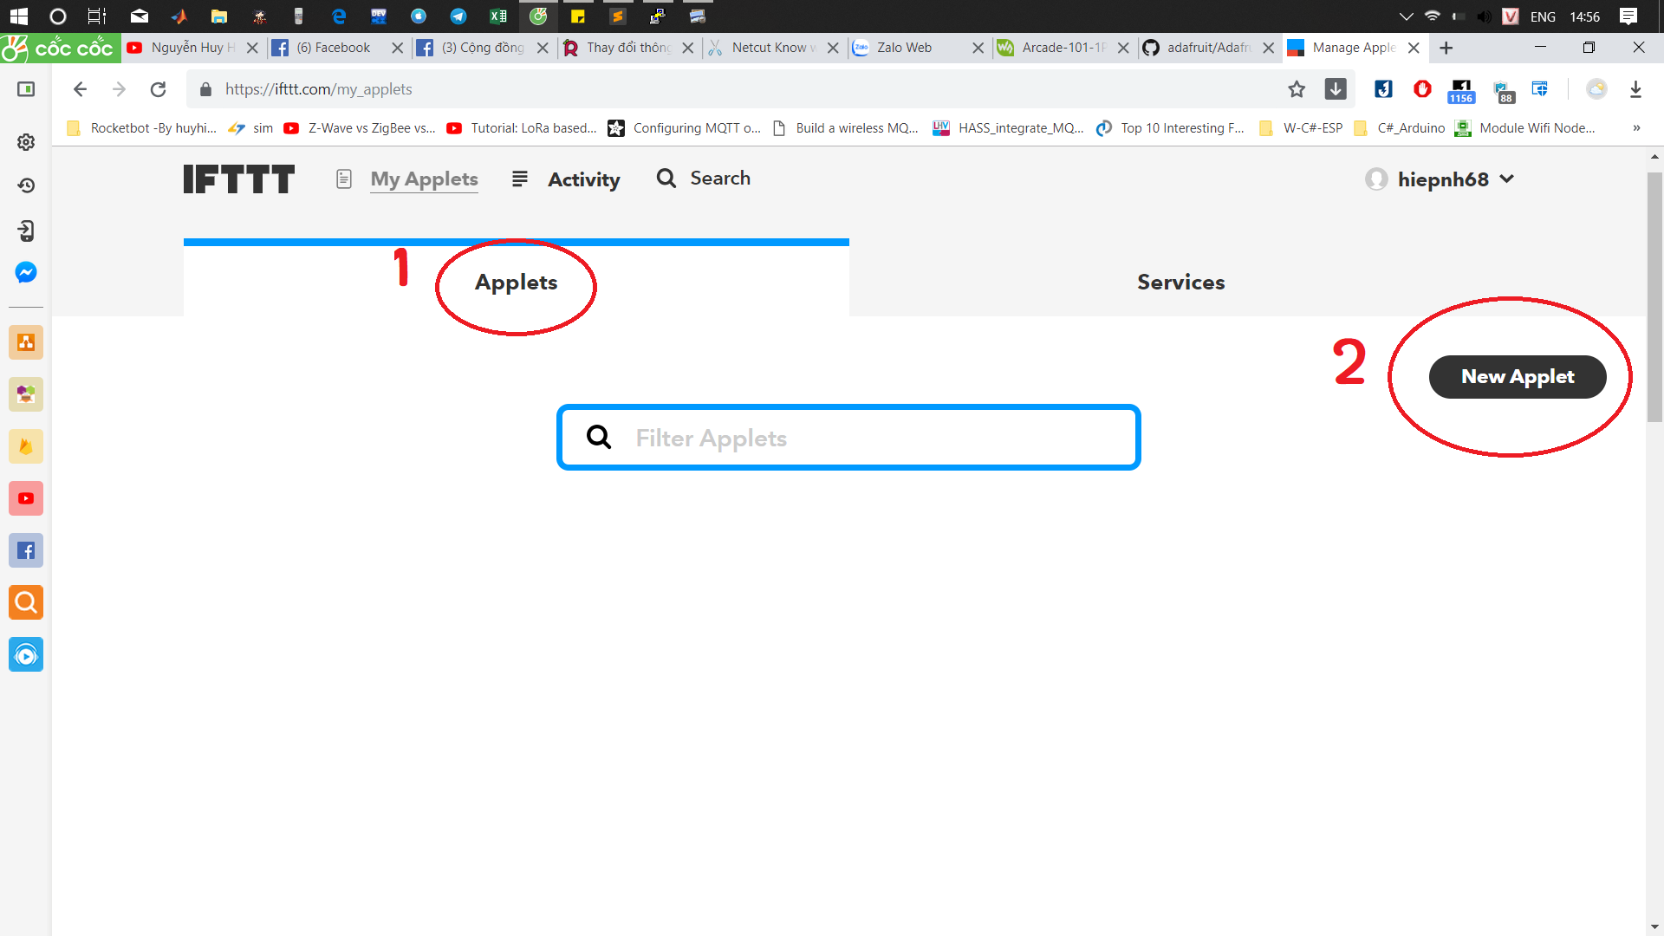Viewport: 1664px width, 936px height.
Task: Close the Zalo Web tab
Action: click(978, 49)
